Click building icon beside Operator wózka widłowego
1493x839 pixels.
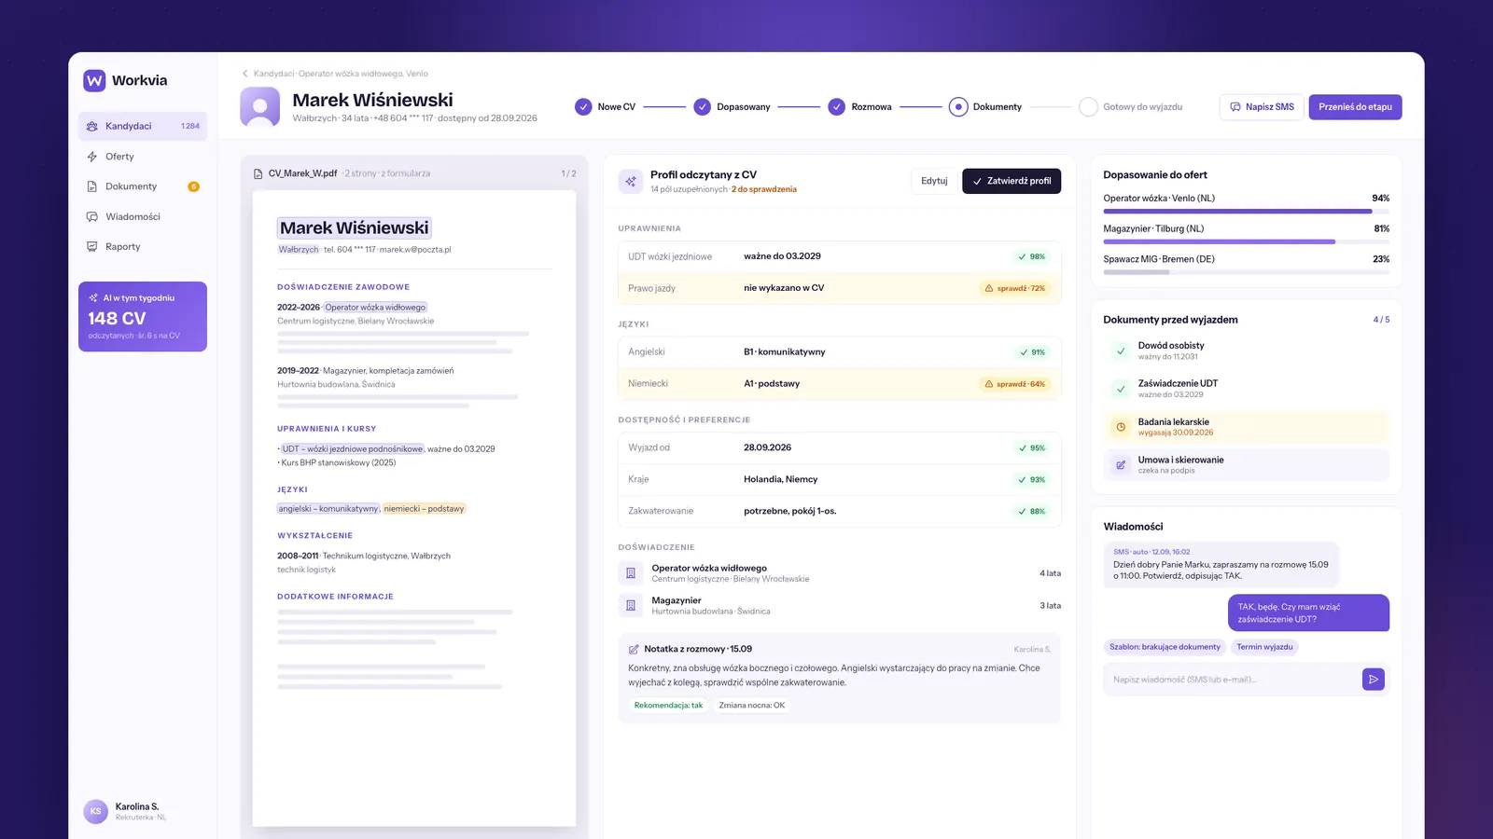[x=631, y=573]
